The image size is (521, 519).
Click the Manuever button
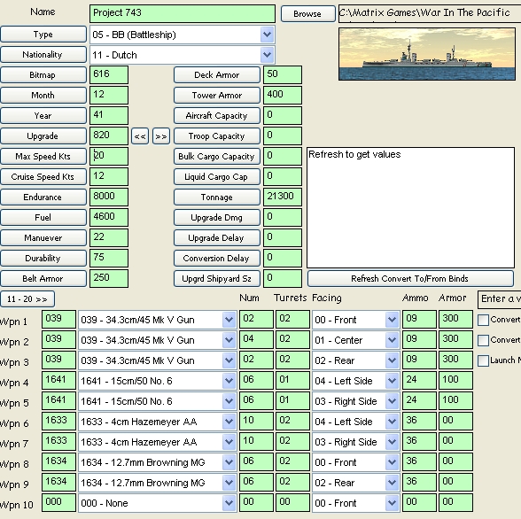43,237
